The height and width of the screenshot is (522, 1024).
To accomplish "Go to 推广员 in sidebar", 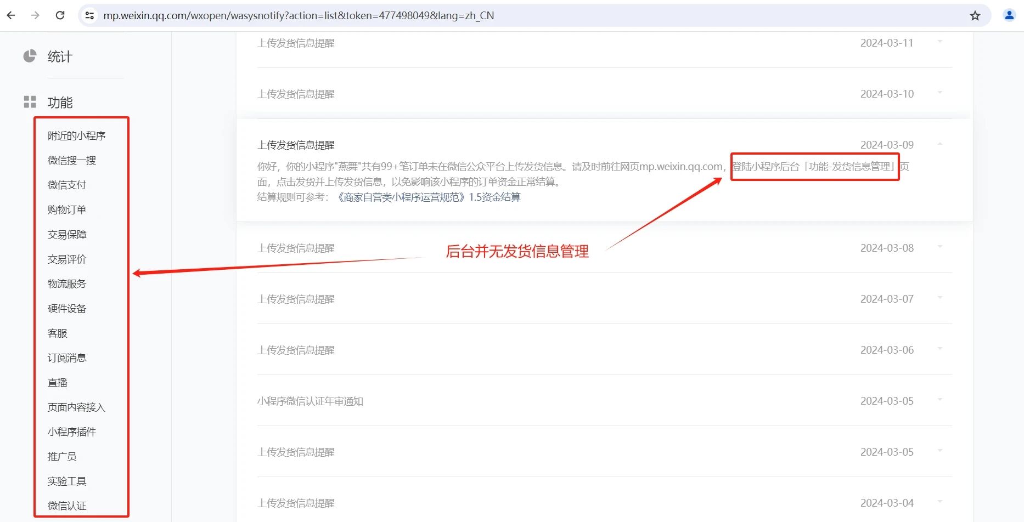I will [x=62, y=456].
